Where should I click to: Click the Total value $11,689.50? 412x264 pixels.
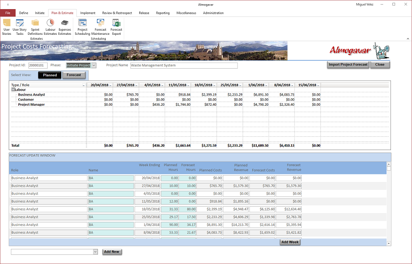coord(260,145)
